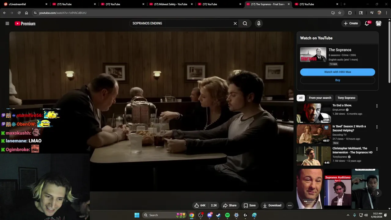The width and height of the screenshot is (391, 220).
Task: Open the Chrome profile avatar
Action: 379,13
